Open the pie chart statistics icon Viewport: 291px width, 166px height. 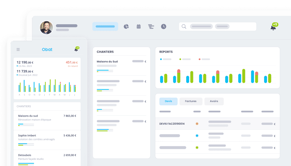pyautogui.click(x=126, y=27)
